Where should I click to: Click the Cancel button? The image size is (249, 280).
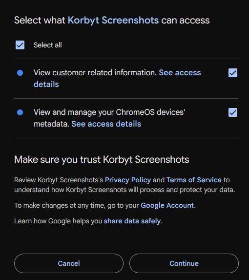[69, 263]
